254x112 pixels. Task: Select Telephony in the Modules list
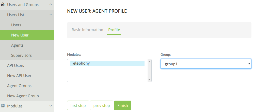pos(107,63)
